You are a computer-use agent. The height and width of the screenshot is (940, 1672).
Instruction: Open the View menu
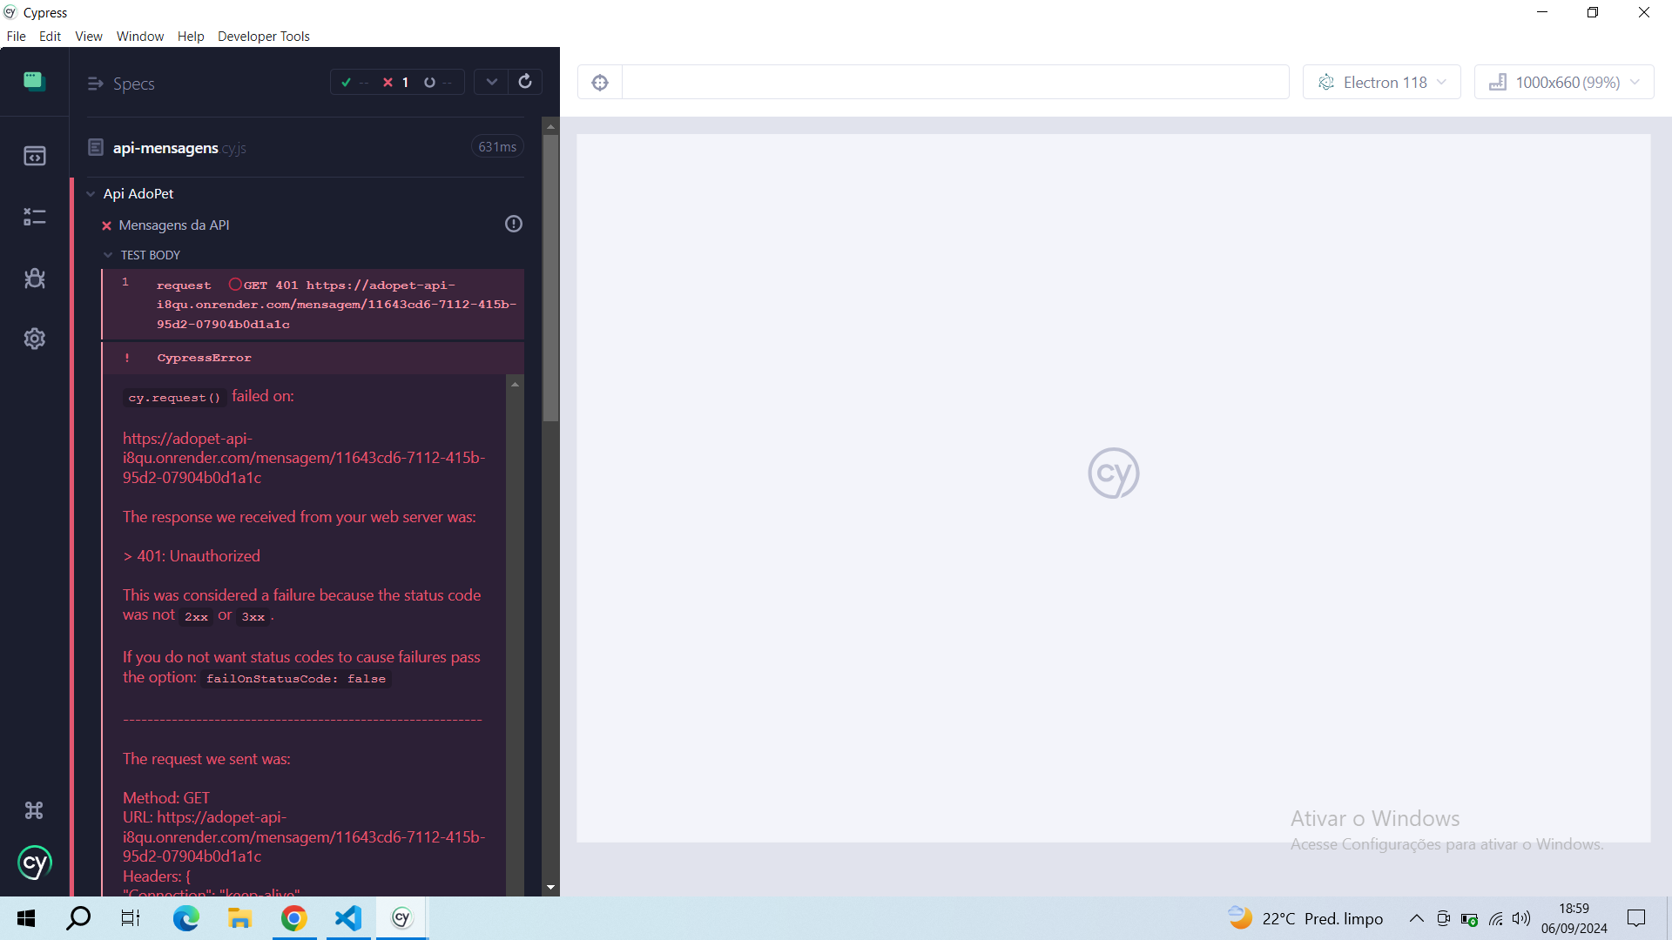click(89, 36)
